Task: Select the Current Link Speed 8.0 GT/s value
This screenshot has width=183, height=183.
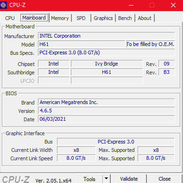Action: point(76,158)
